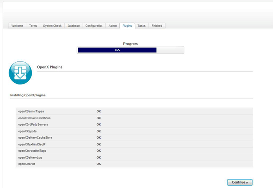Click OK status for openXBannerTypes
The image size is (273, 193).
click(99, 111)
